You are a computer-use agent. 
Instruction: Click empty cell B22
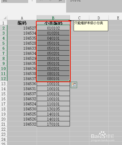[x=53, y=129]
